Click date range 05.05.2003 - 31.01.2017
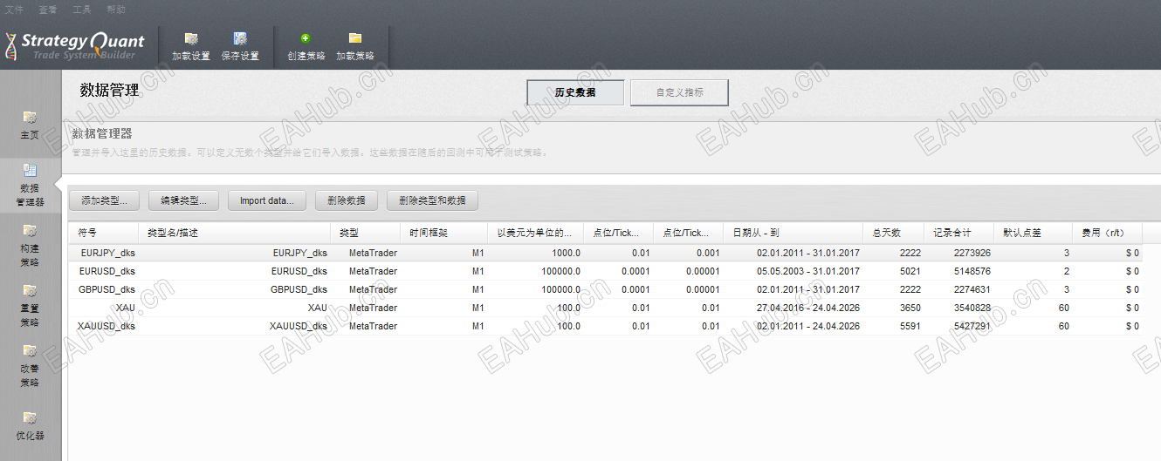The image size is (1161, 461). tap(808, 271)
